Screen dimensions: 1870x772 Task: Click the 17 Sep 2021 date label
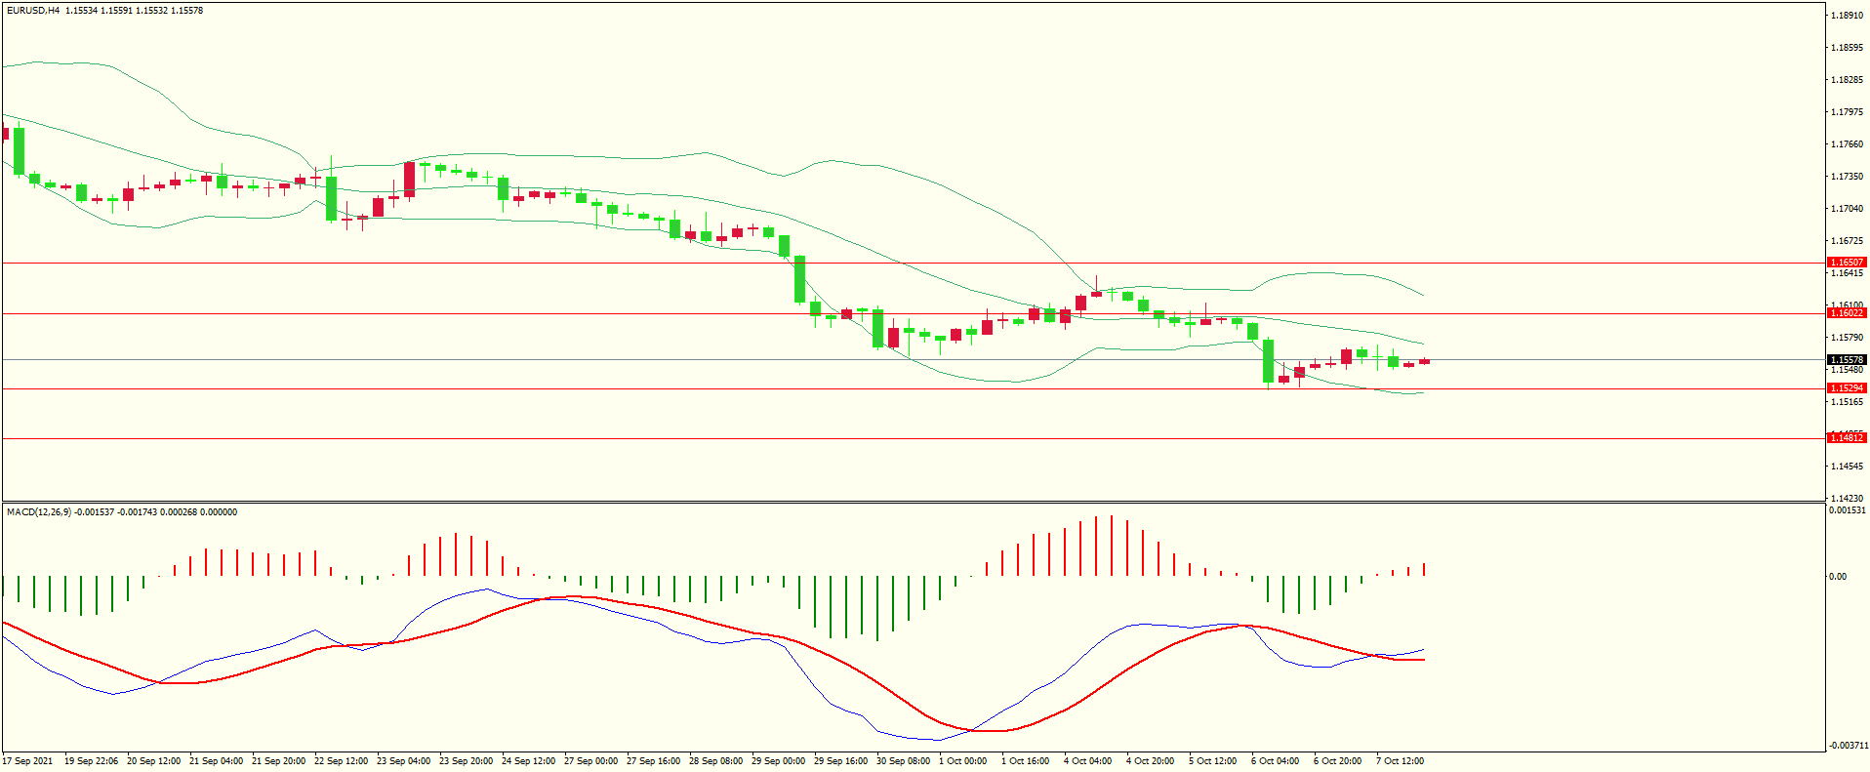pos(28,761)
